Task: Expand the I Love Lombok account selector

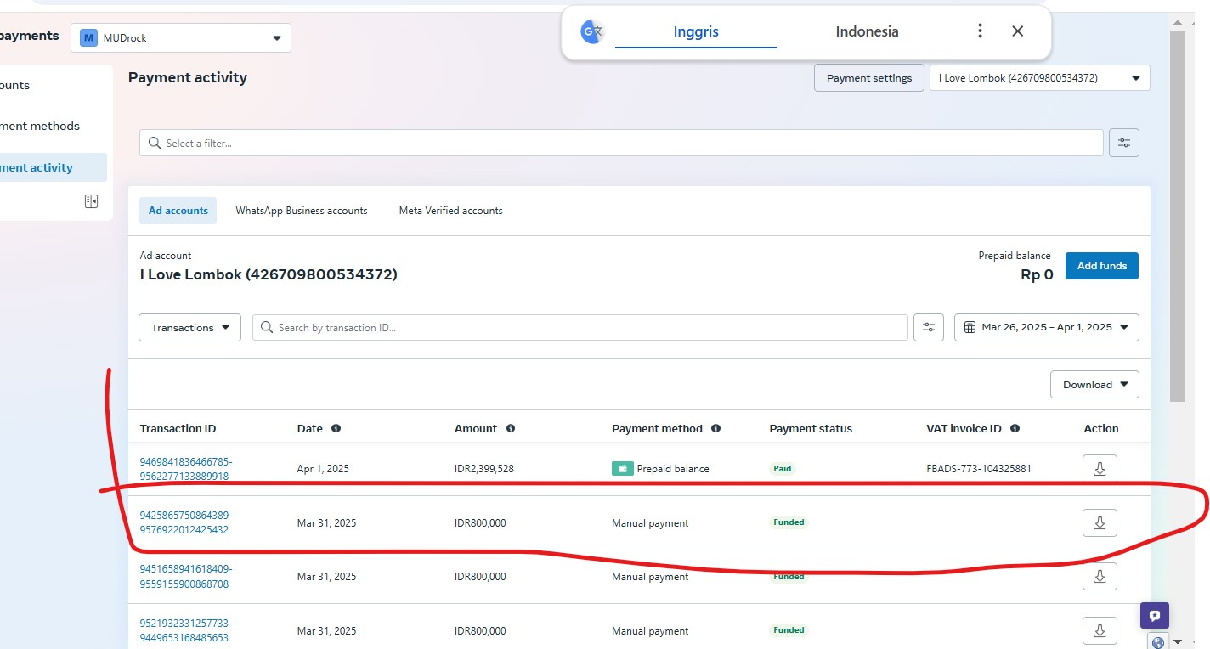Action: pos(1039,78)
